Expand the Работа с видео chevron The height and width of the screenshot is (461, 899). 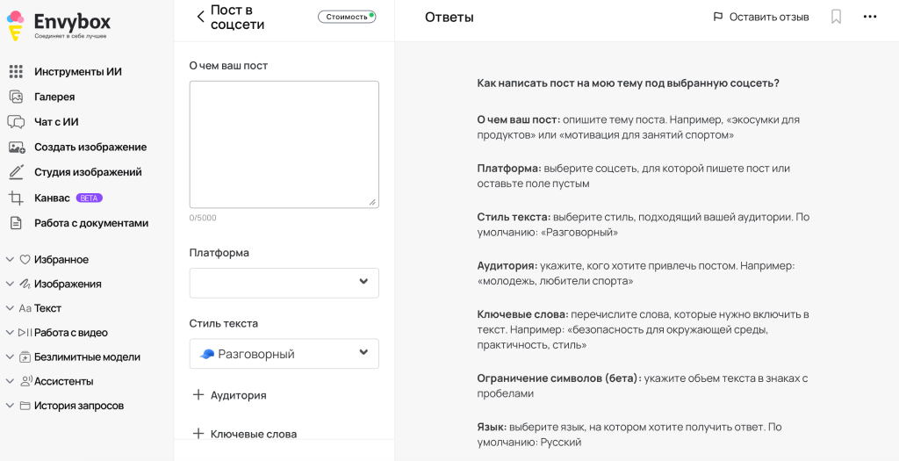pyautogui.click(x=10, y=333)
